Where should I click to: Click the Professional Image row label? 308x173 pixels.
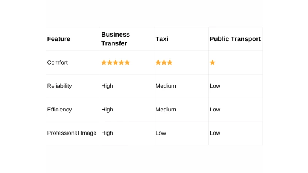tap(72, 133)
